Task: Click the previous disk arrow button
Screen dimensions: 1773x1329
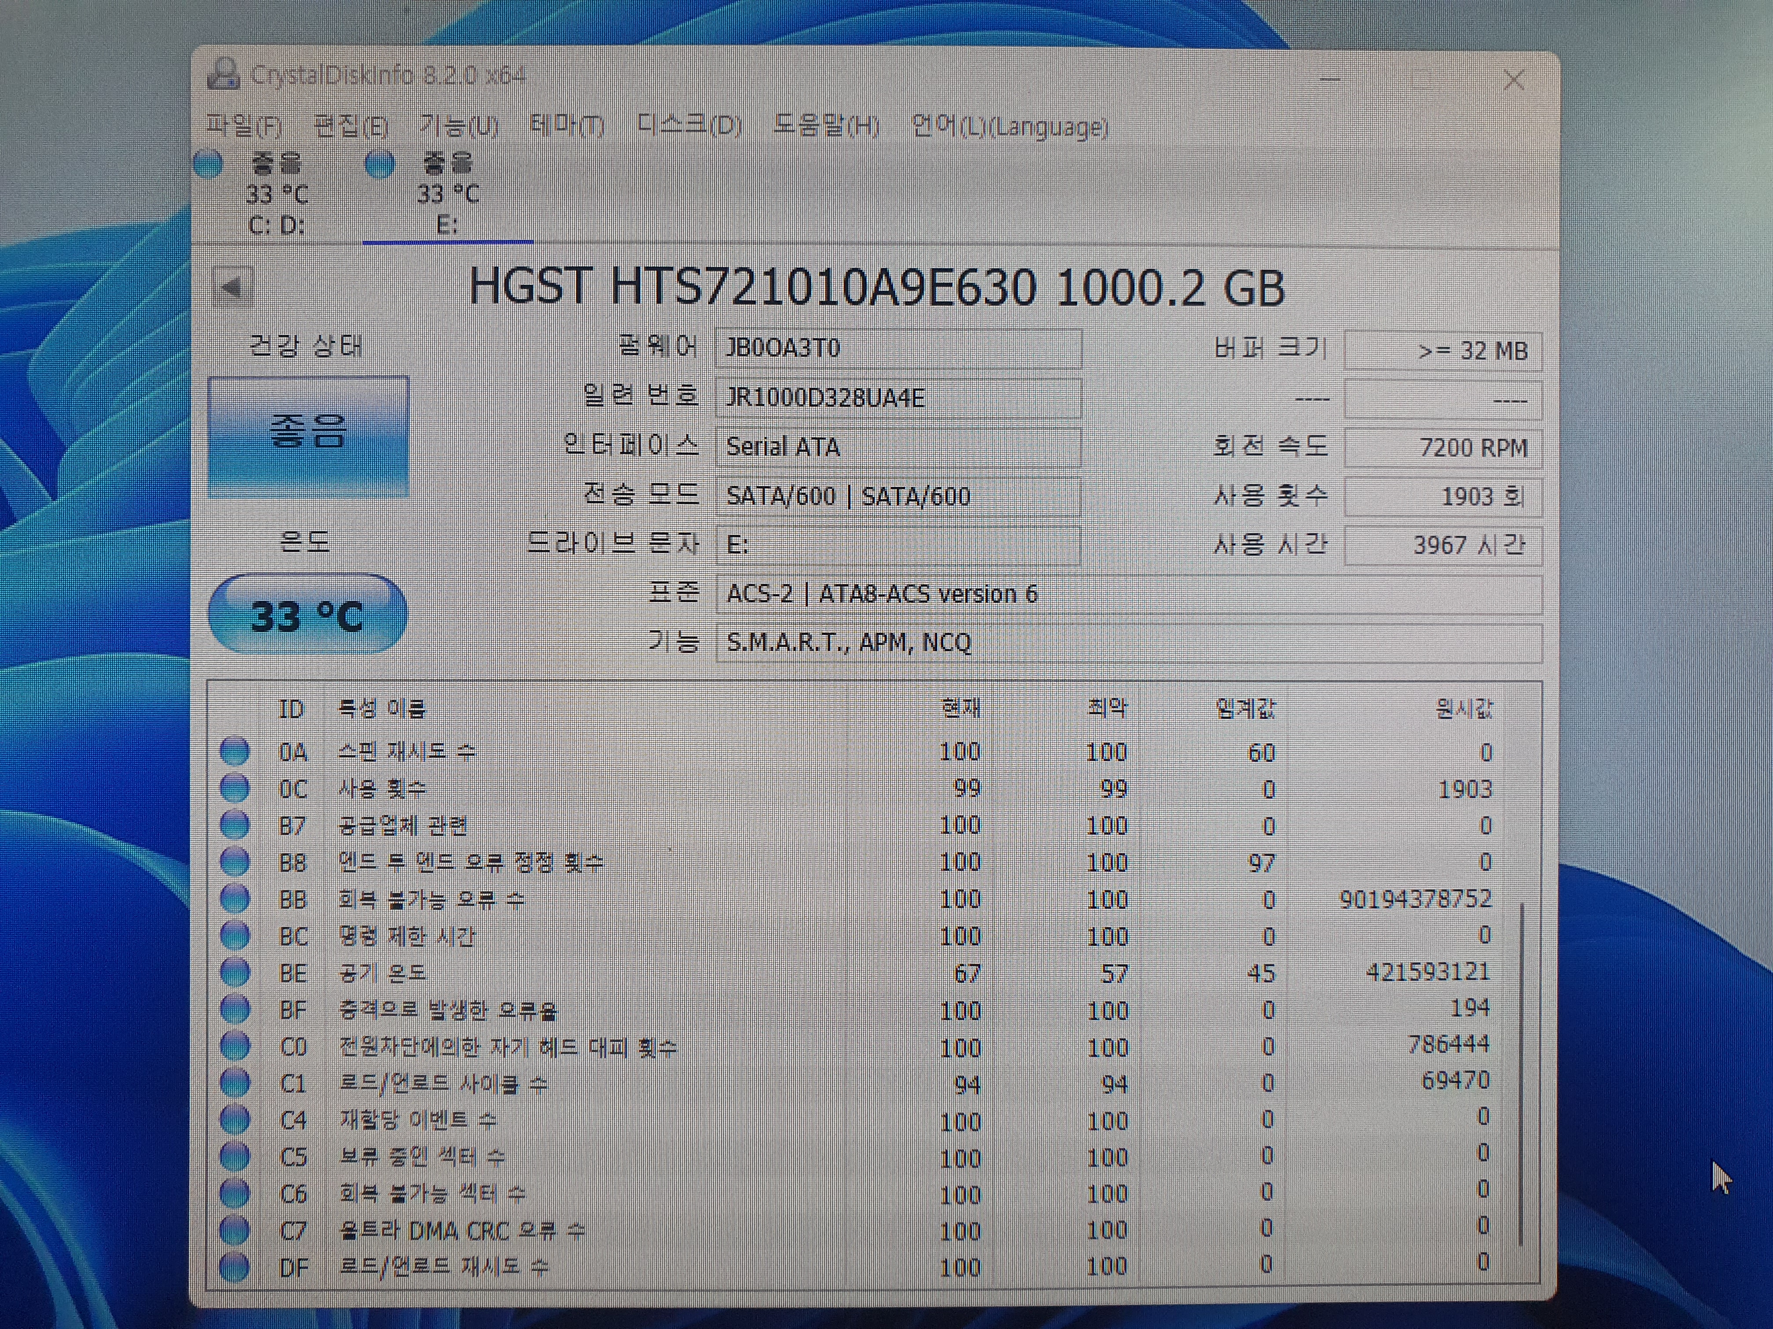Action: point(233,287)
